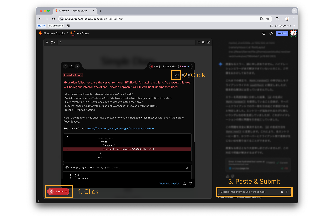Select the element inspector icon in preview toolbar
The image size is (334, 217).
(199, 42)
